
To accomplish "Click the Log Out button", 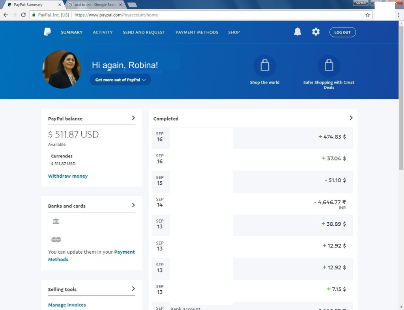I will click(x=342, y=32).
